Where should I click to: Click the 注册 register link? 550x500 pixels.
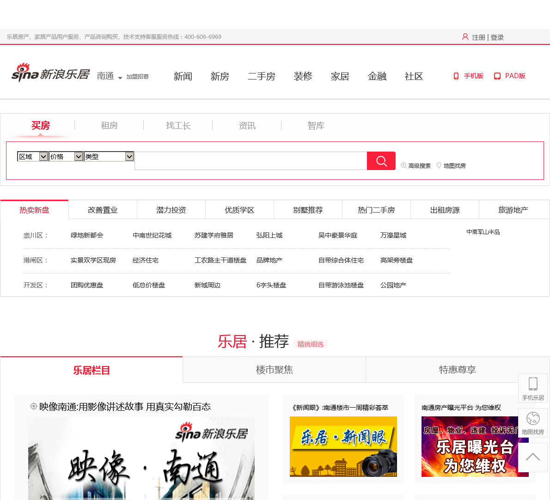click(x=478, y=37)
